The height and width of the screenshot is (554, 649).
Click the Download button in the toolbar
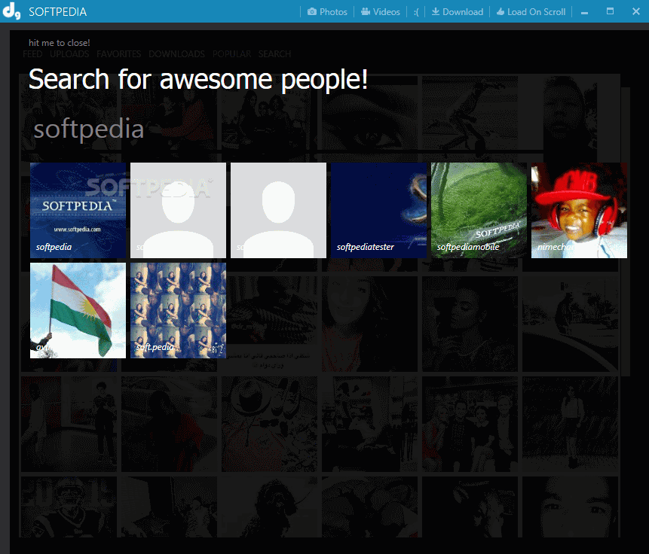click(458, 12)
